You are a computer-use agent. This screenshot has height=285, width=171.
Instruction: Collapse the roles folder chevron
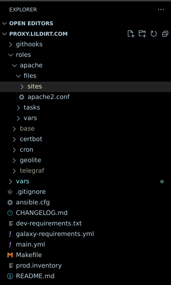click(x=11, y=55)
